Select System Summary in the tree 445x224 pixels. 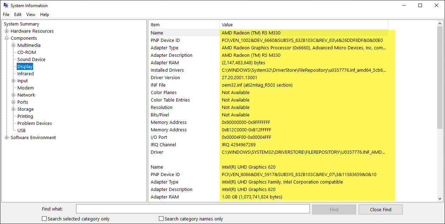click(22, 24)
